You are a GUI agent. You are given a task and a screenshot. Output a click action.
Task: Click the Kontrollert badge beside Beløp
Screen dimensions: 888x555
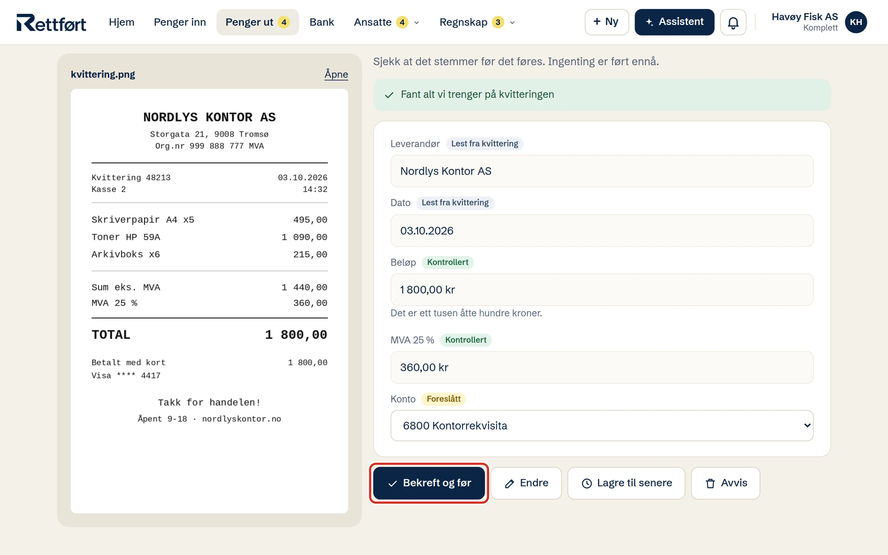[x=447, y=262]
